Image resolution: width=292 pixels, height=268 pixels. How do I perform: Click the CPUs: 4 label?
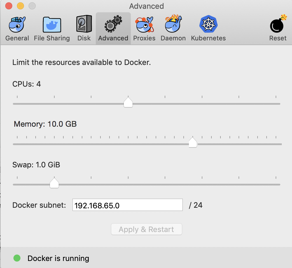pos(26,84)
